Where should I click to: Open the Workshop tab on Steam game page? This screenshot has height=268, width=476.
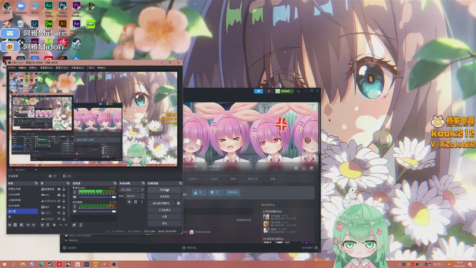point(253,179)
